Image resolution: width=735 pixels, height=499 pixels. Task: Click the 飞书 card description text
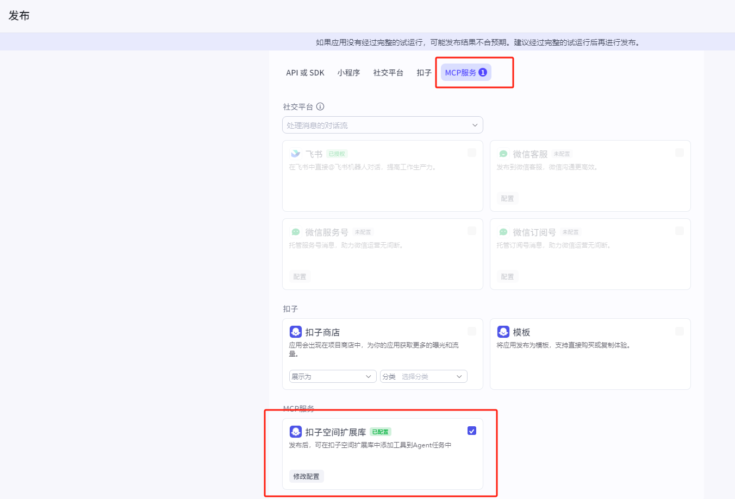coord(363,167)
